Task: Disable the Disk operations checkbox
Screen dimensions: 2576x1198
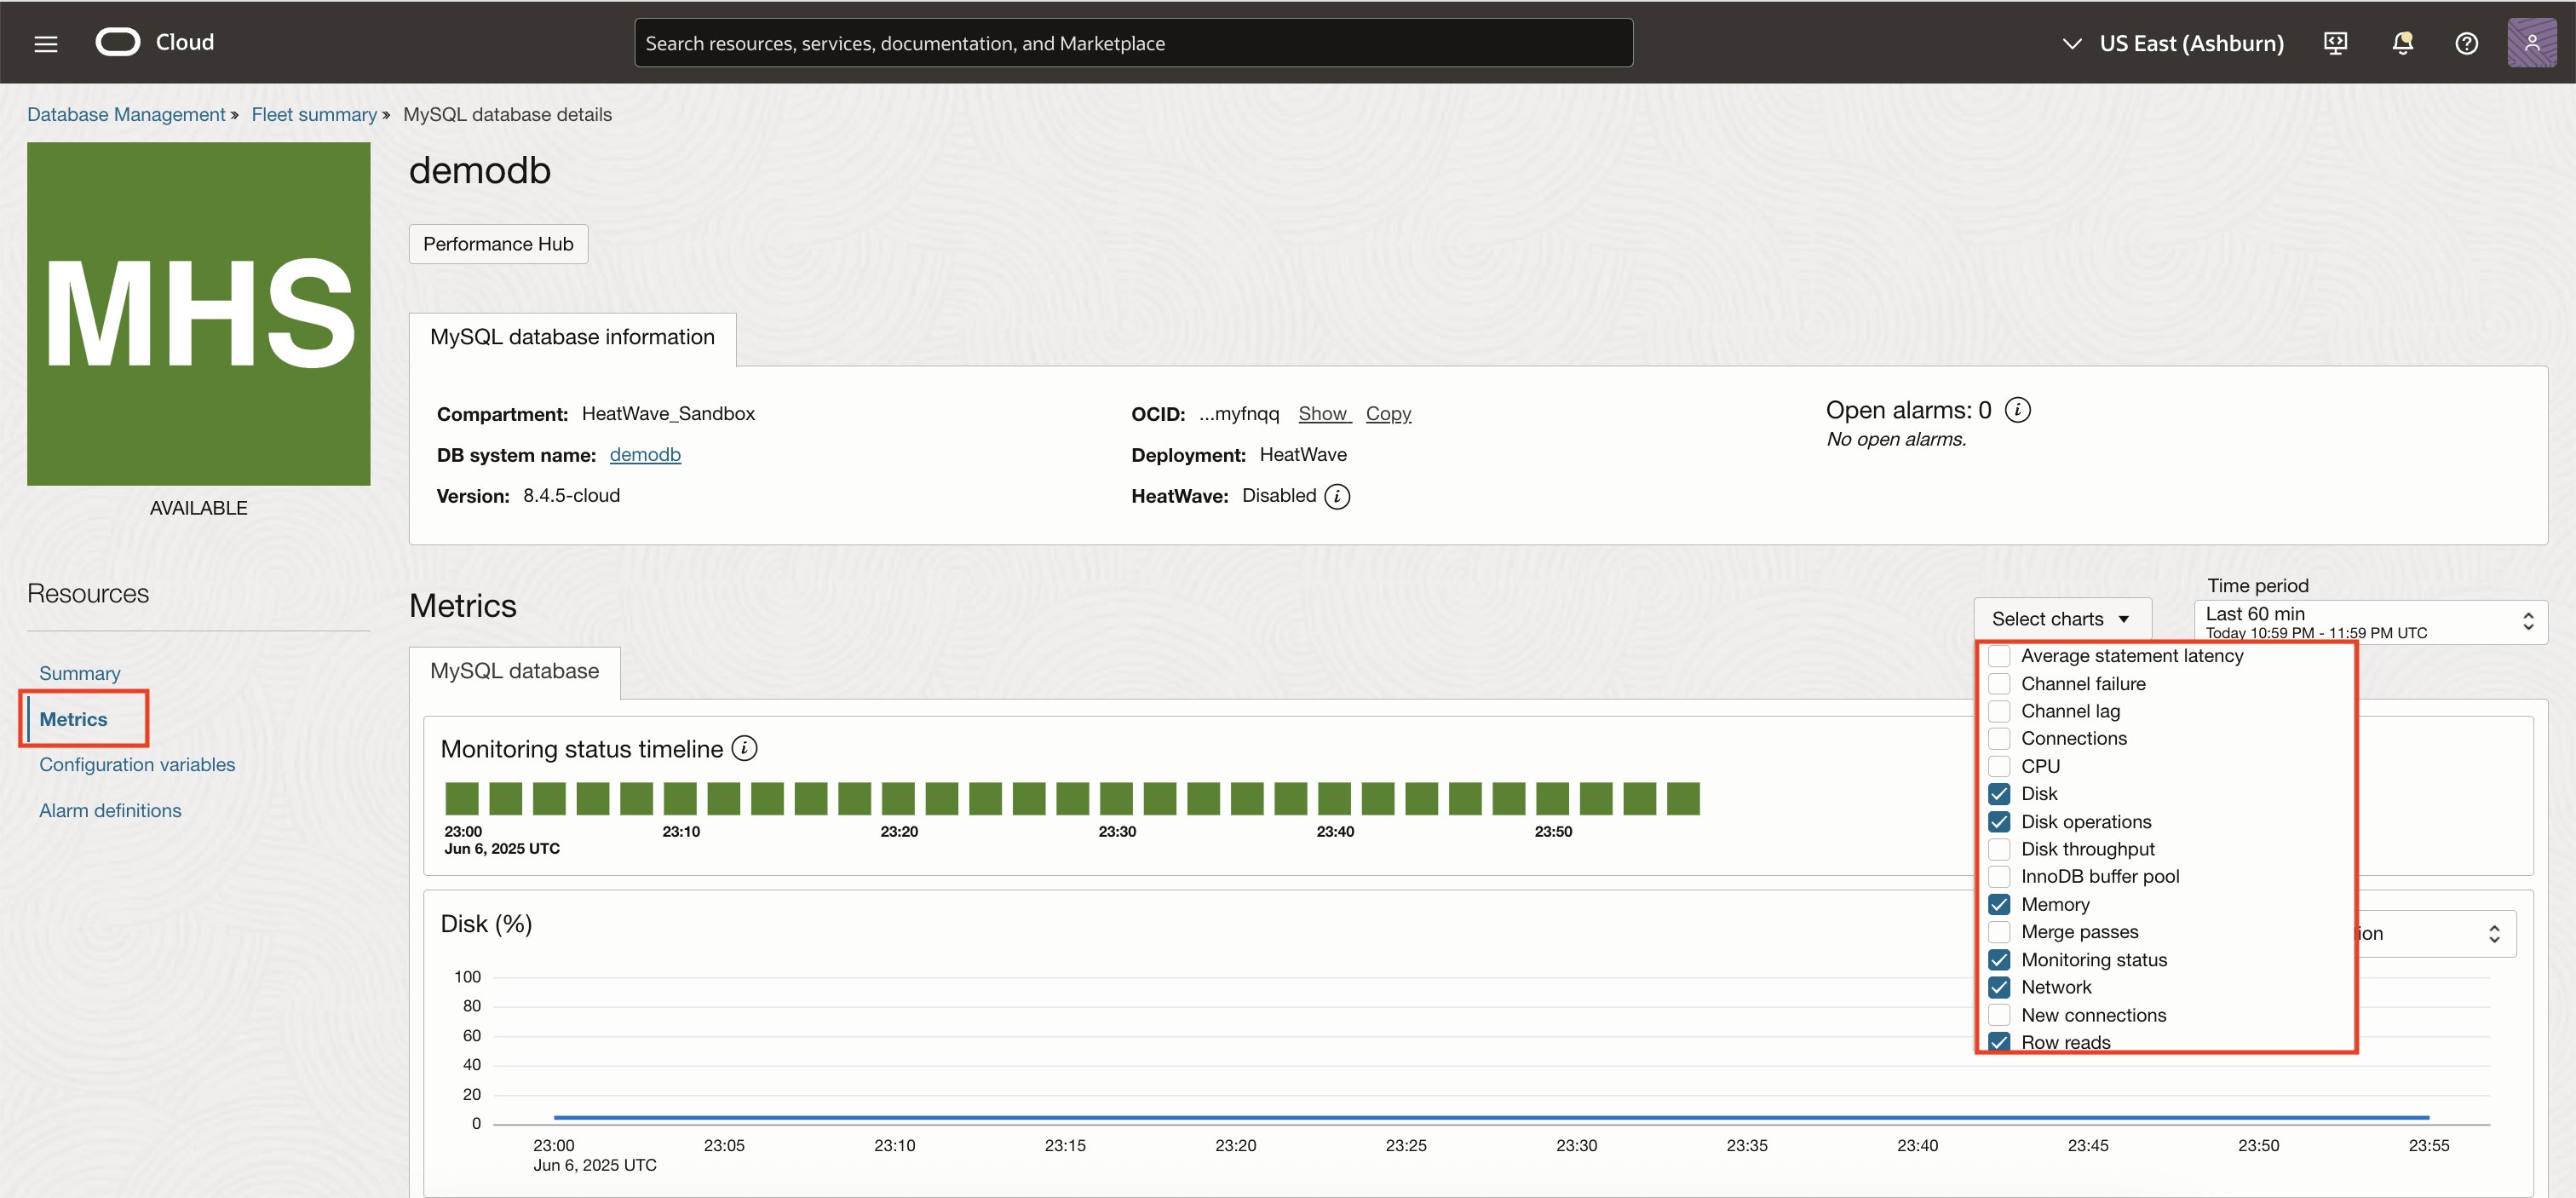Action: pos(2001,821)
